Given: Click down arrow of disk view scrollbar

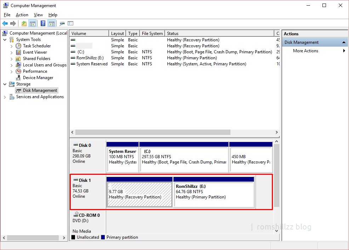Looking at the screenshot, I should [276, 231].
